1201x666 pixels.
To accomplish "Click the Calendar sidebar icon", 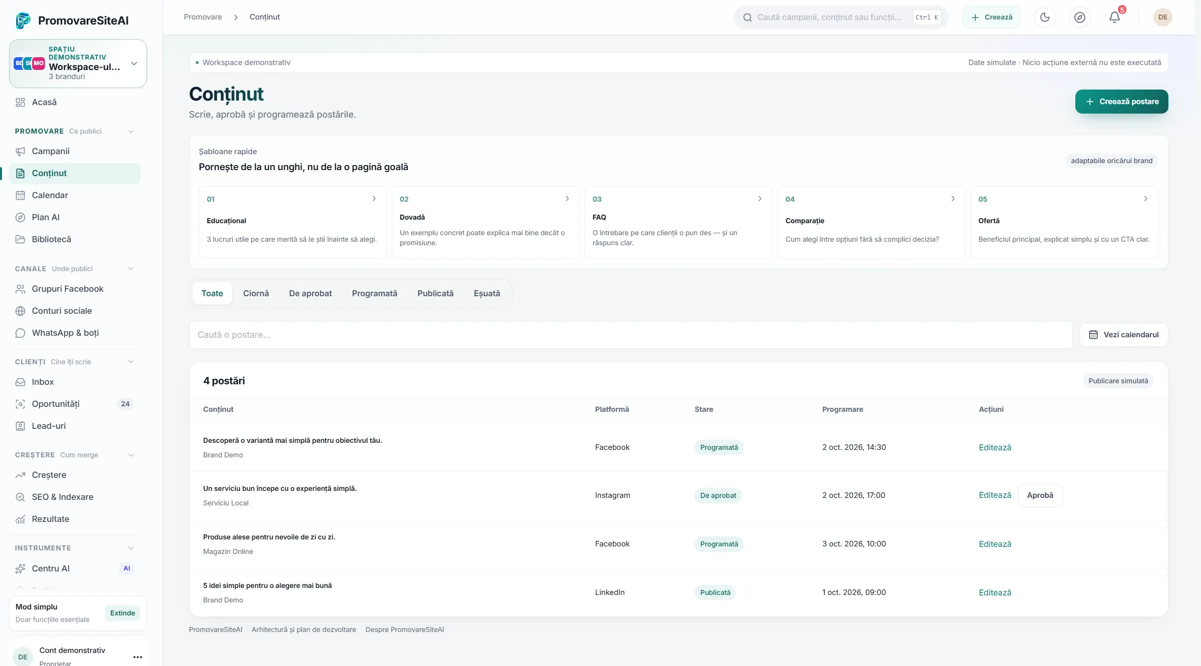I will tap(21, 195).
